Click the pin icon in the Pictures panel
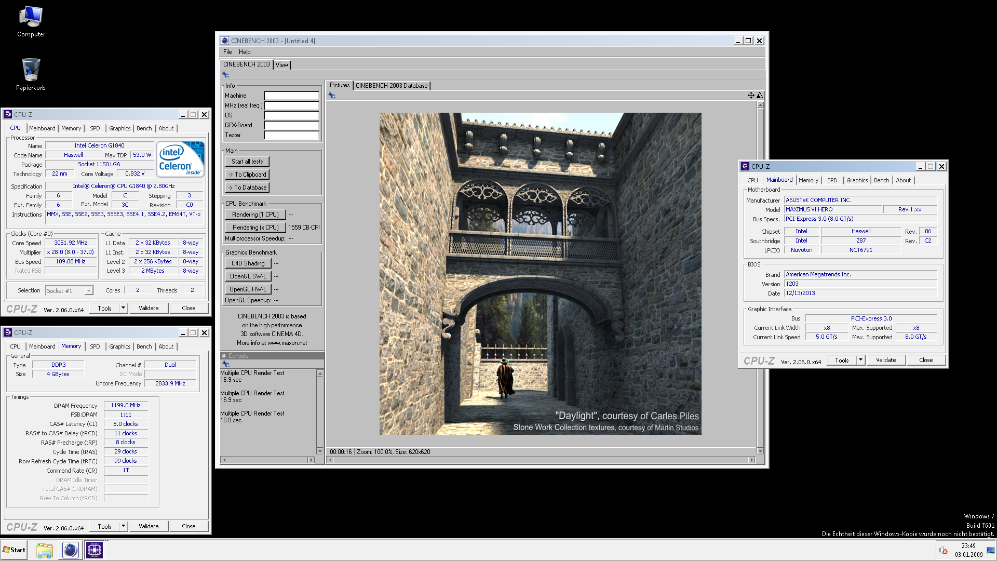This screenshot has width=997, height=561. click(332, 96)
